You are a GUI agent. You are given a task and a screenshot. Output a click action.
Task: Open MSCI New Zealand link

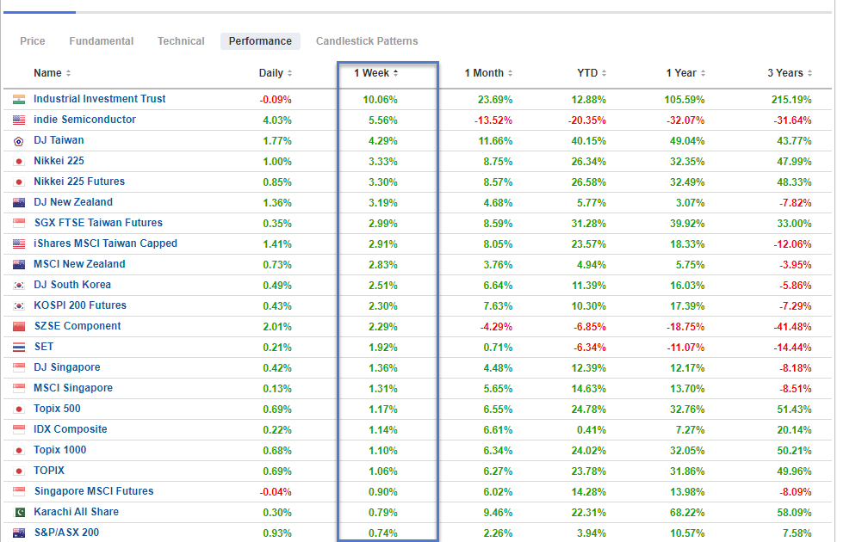coord(79,264)
